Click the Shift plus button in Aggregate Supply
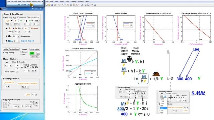Image resolution: width=214 pixels, height=120 pixels. tap(36, 102)
